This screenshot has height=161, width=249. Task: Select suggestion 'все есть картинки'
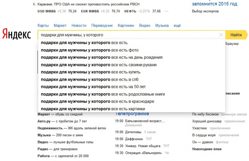point(132,109)
